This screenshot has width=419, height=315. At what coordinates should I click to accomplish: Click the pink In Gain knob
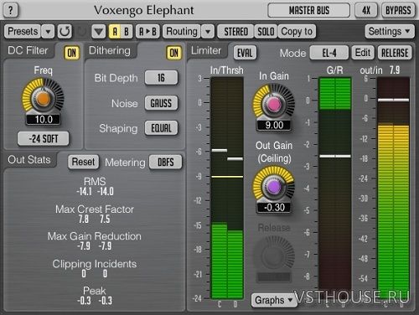(273, 105)
